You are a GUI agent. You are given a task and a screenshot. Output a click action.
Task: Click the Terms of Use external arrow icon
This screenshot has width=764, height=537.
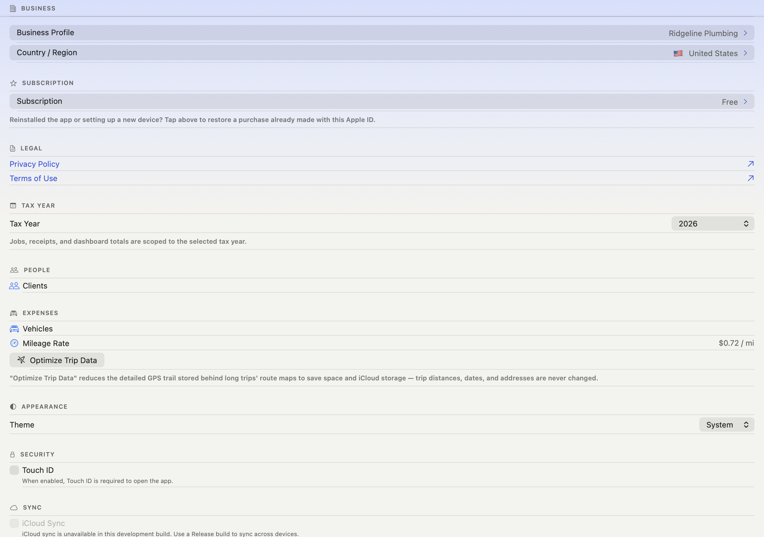[x=750, y=178]
